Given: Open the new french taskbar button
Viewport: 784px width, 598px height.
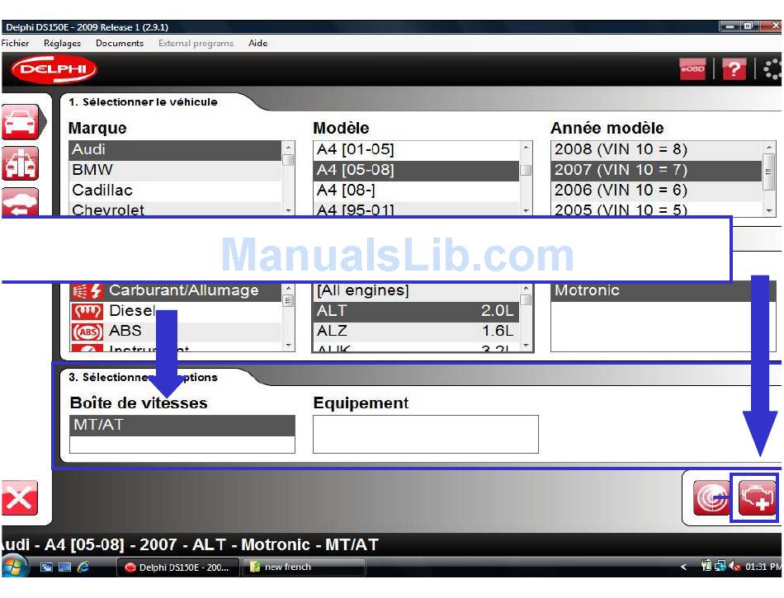Looking at the screenshot, I should 303,567.
